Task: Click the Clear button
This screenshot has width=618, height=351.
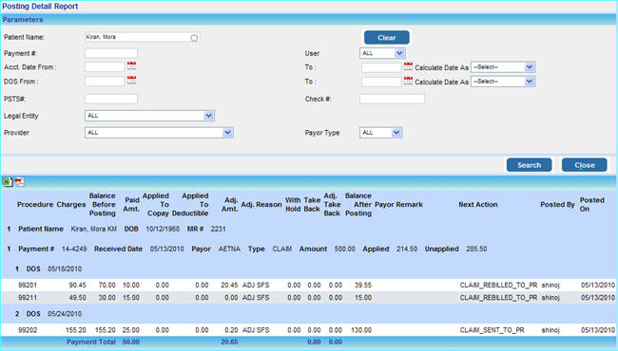Action: click(387, 38)
